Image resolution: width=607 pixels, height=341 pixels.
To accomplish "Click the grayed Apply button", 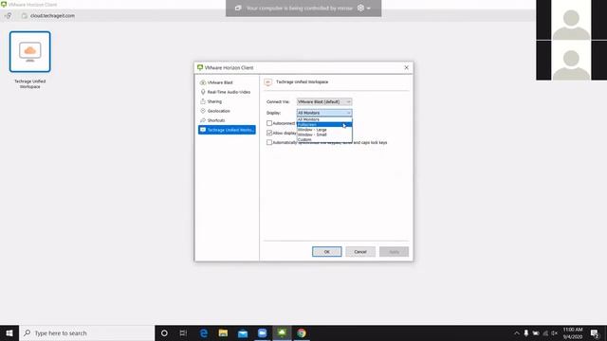I will (395, 252).
